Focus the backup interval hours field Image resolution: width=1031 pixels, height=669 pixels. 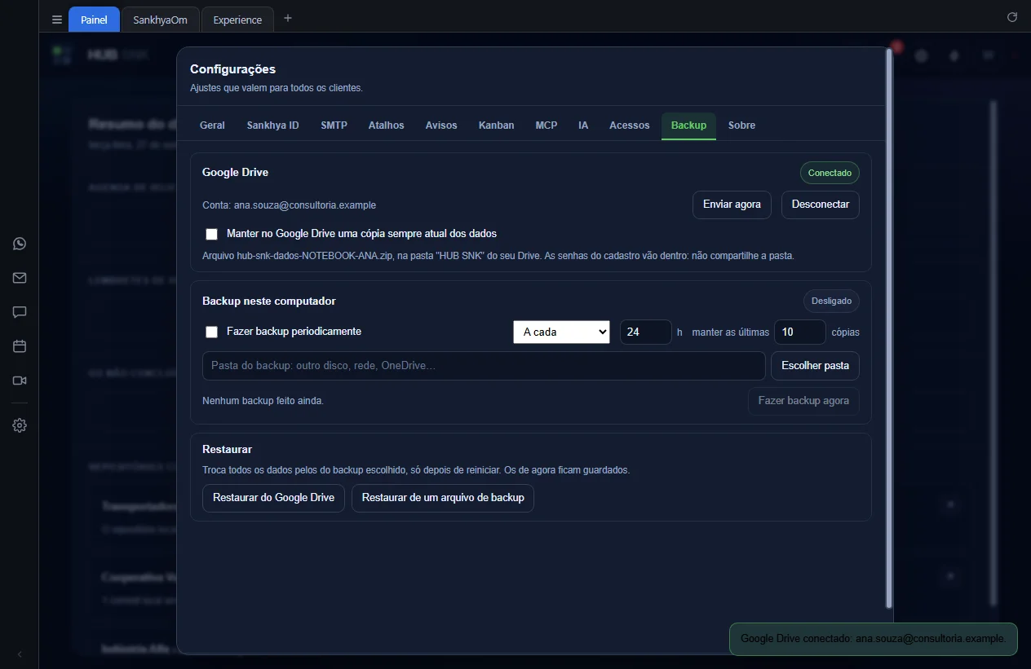(646, 332)
